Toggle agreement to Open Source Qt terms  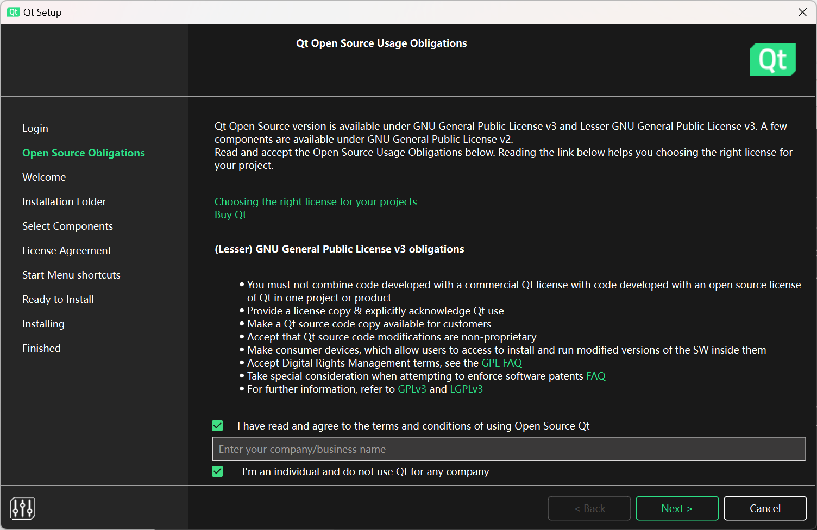click(x=218, y=426)
